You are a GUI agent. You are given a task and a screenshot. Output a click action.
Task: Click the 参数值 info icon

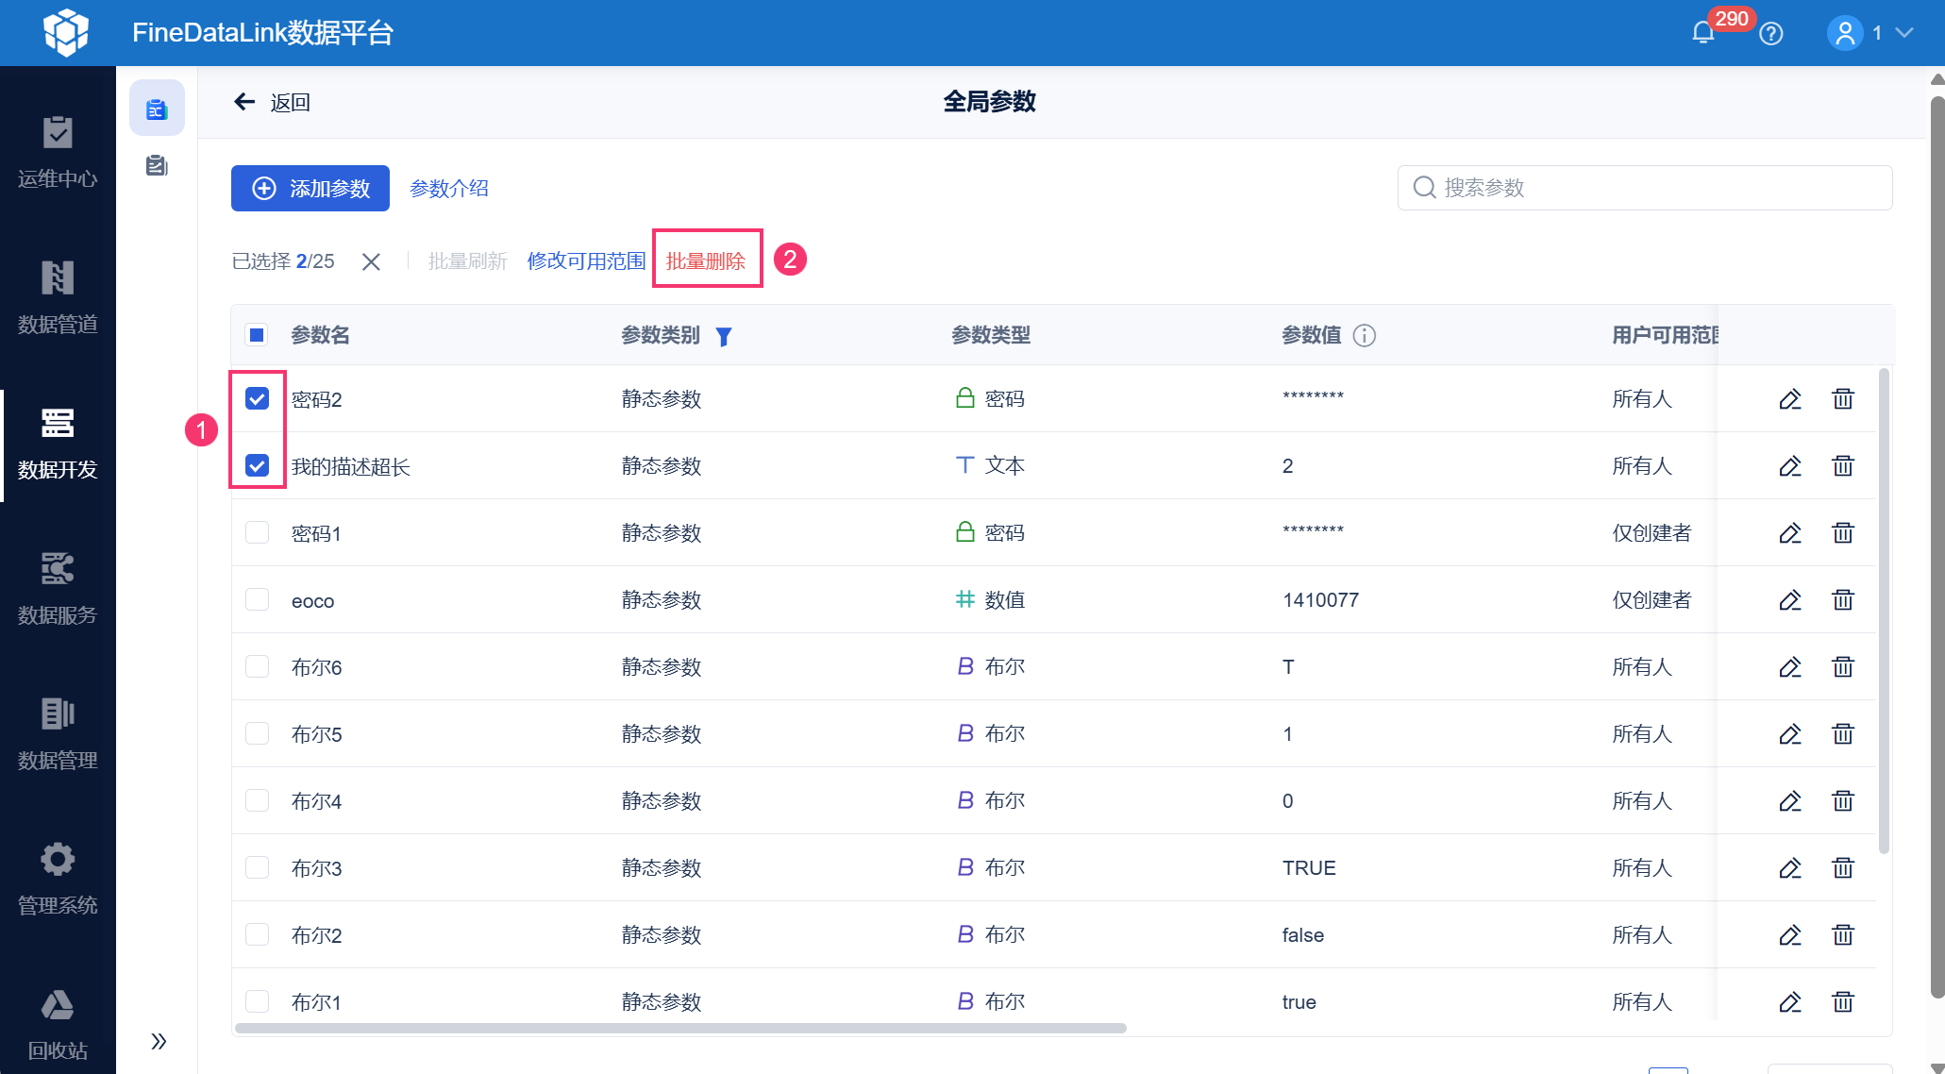coord(1364,335)
